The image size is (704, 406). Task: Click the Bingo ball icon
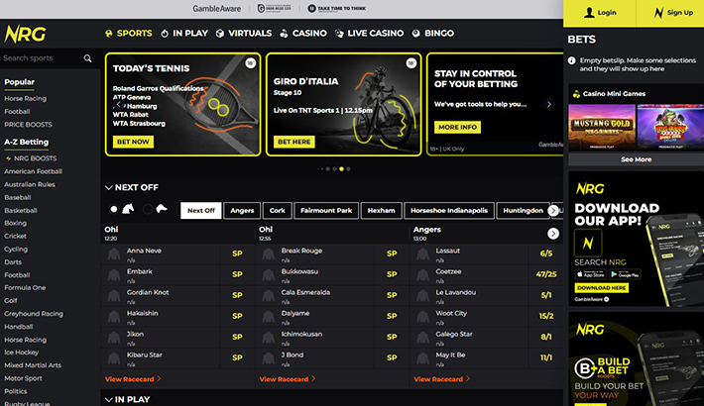click(x=416, y=34)
